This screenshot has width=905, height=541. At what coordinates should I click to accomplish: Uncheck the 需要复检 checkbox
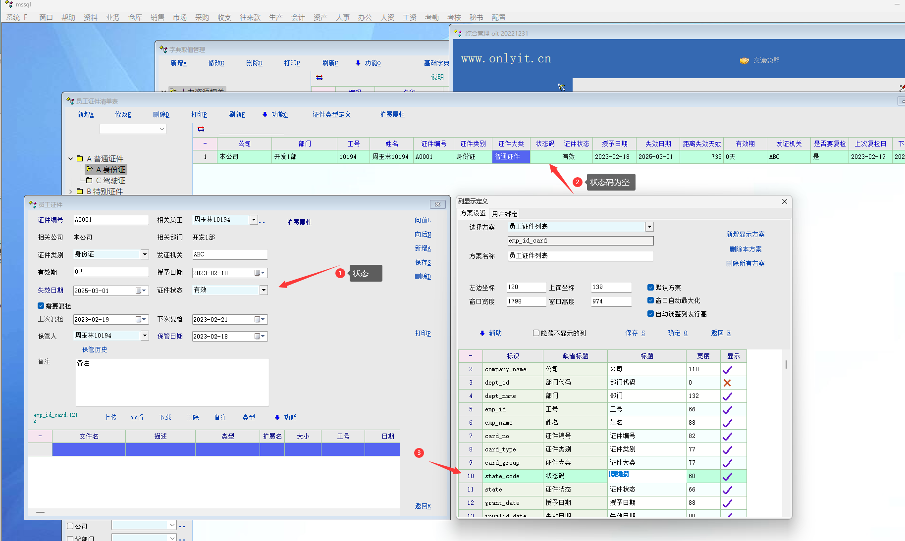pyautogui.click(x=41, y=306)
